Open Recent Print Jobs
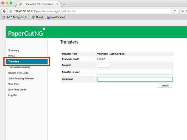 click(x=18, y=73)
